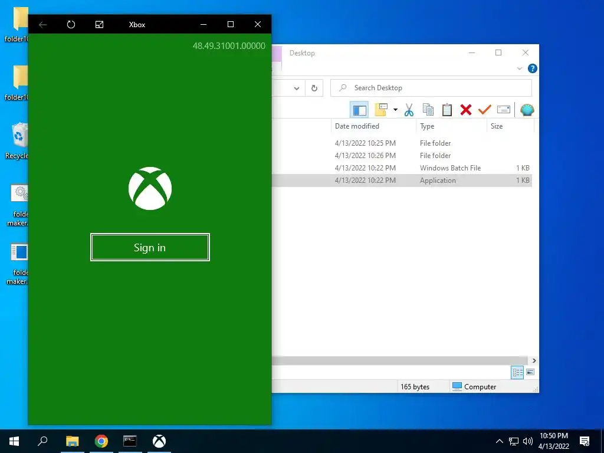This screenshot has height=453, width=604.
Task: Click the Xbox app back arrow
Action: [42, 25]
